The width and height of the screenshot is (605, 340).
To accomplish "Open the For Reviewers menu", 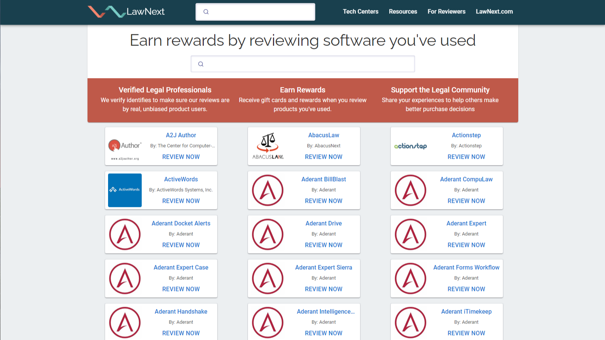I will coord(446,12).
